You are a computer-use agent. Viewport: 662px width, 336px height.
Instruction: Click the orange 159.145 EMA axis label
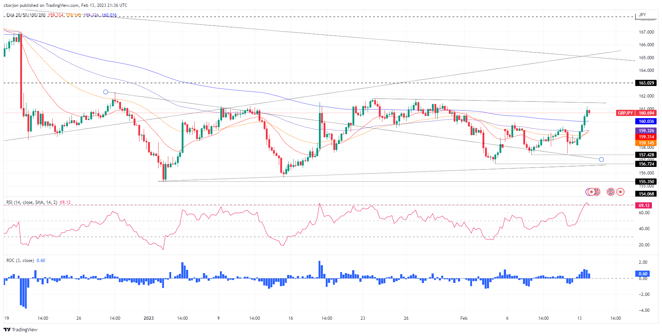(646, 143)
